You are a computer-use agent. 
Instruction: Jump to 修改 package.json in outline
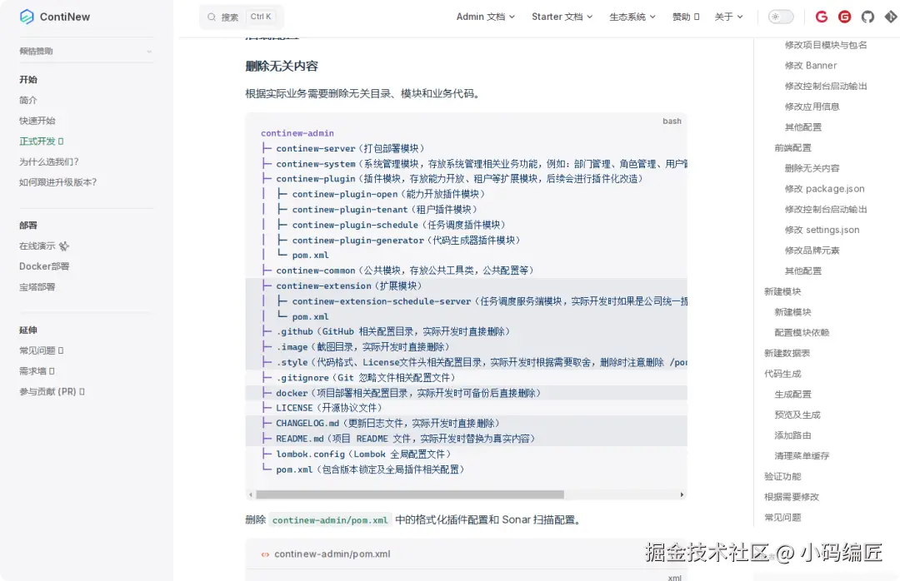point(824,189)
